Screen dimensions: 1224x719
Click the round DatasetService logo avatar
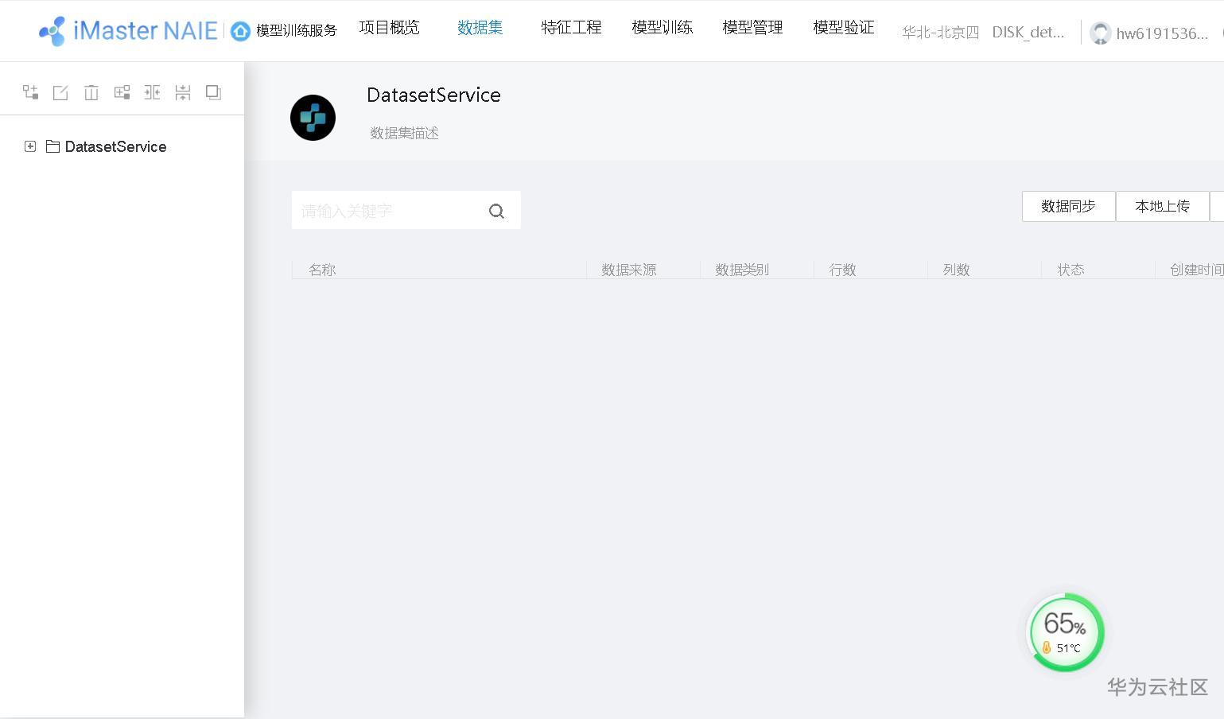(x=313, y=118)
